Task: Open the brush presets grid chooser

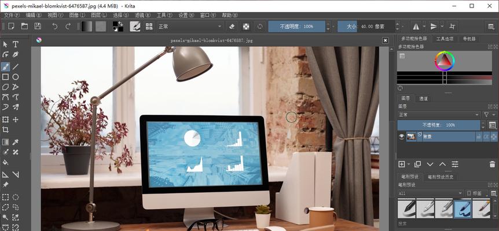Action: tap(149, 27)
